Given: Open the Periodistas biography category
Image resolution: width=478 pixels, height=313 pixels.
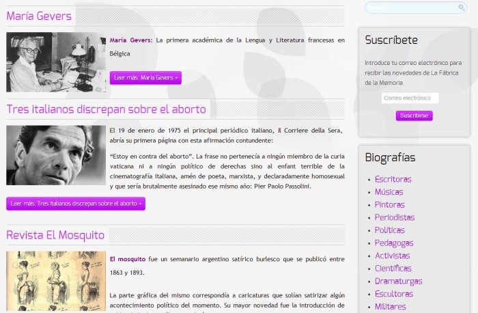Looking at the screenshot, I should coord(395,217).
